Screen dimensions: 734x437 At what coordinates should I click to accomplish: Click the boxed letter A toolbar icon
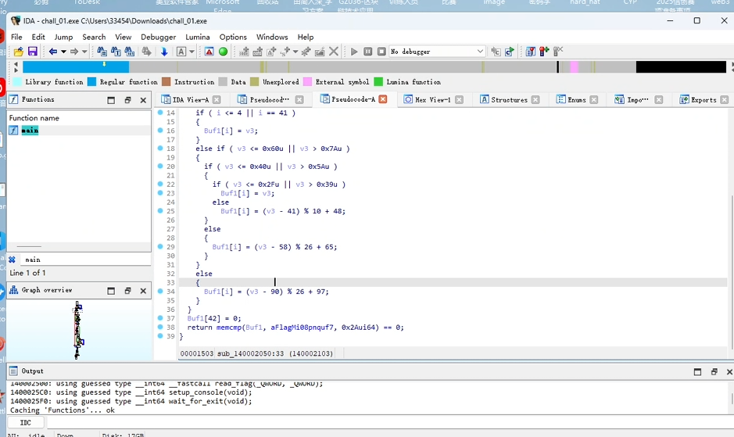181,52
